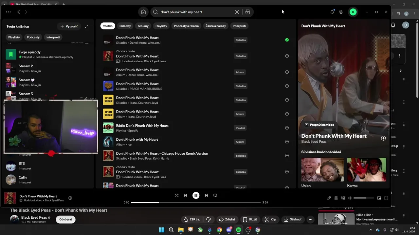This screenshot has height=235, width=419.
Task: Click Zdieľať share button on YouTube
Action: 227,220
